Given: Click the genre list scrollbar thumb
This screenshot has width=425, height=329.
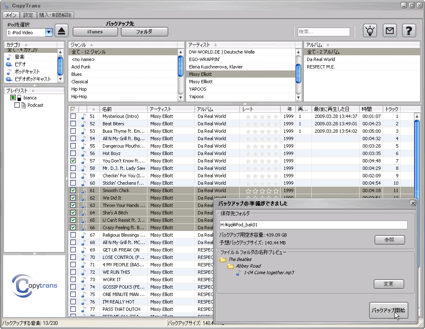Looking at the screenshot, I should pyautogui.click(x=181, y=66).
